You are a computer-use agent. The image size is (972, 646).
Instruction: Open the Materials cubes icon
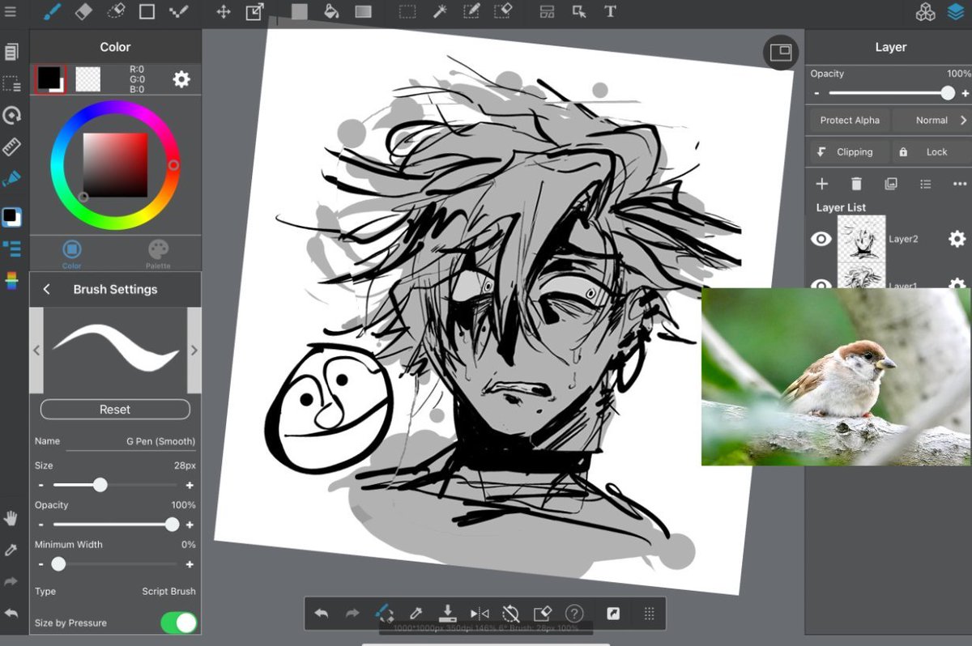click(926, 12)
